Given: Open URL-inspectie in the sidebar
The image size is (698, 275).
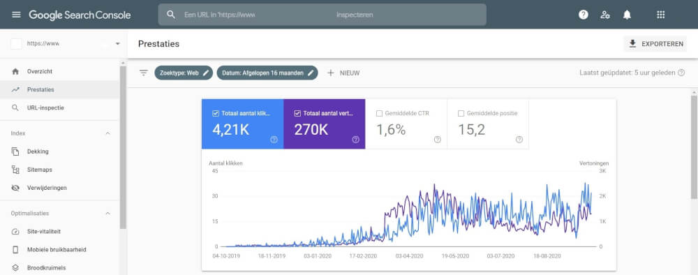Looking at the screenshot, I should click(x=59, y=107).
